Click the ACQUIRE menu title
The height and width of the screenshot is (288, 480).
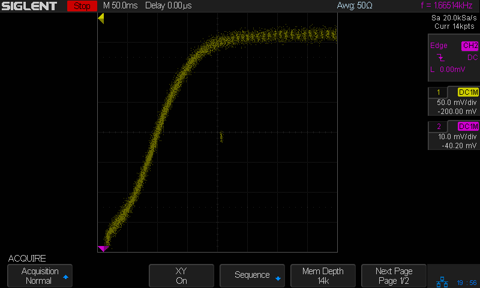pyautogui.click(x=27, y=259)
